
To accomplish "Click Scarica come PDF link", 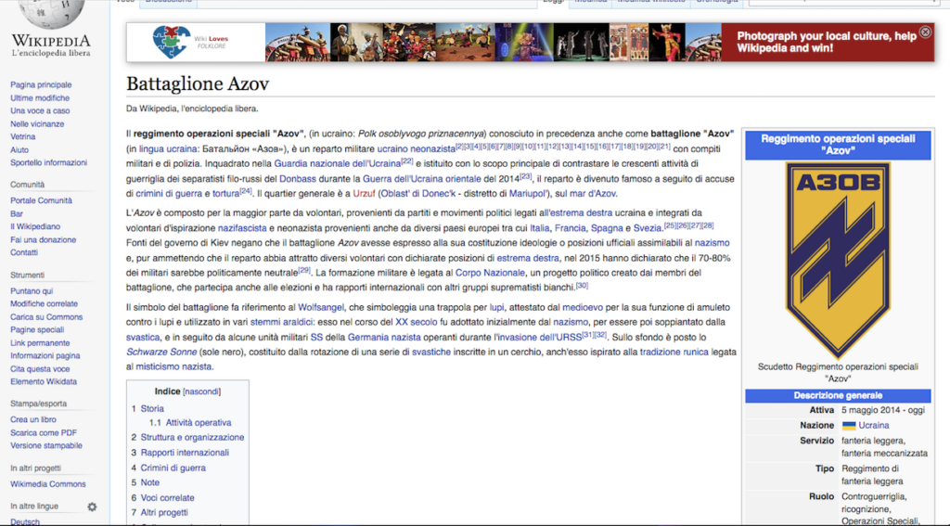I will pyautogui.click(x=44, y=432).
